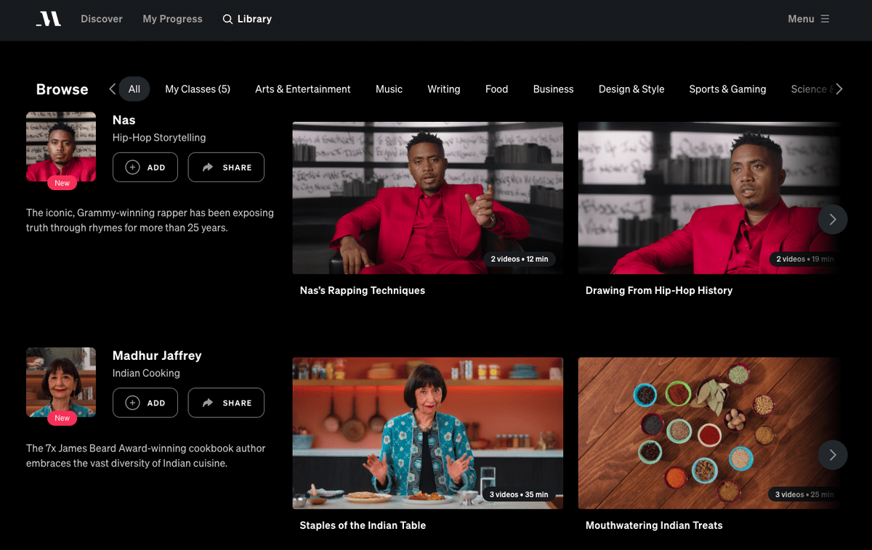Open Nas's Rapping Techniques video thumbnail
872x550 pixels.
tap(428, 198)
